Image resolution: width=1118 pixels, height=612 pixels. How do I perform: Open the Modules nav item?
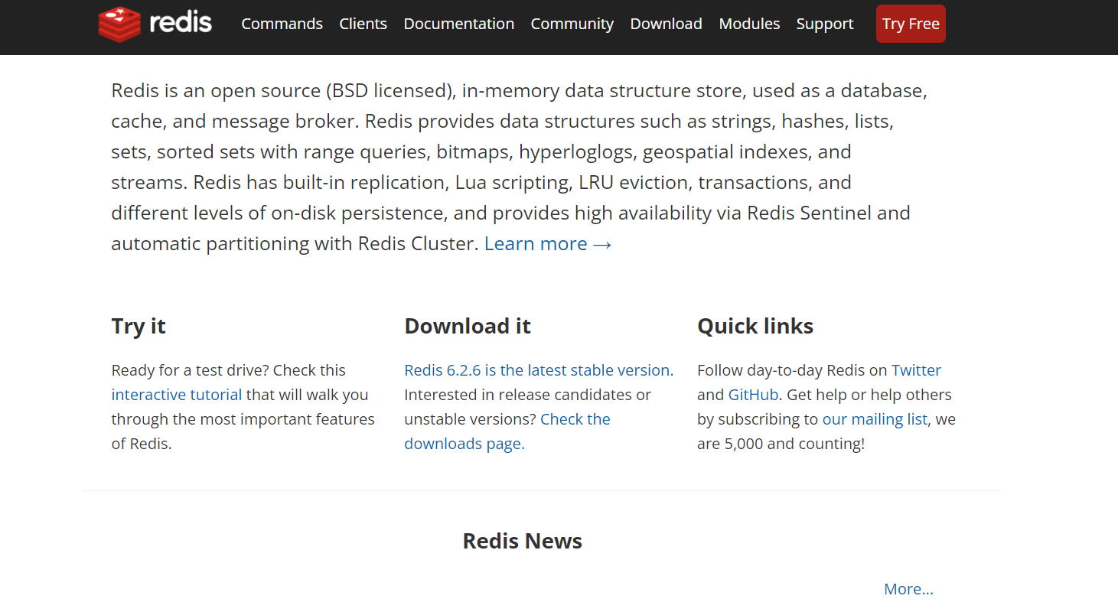point(749,24)
